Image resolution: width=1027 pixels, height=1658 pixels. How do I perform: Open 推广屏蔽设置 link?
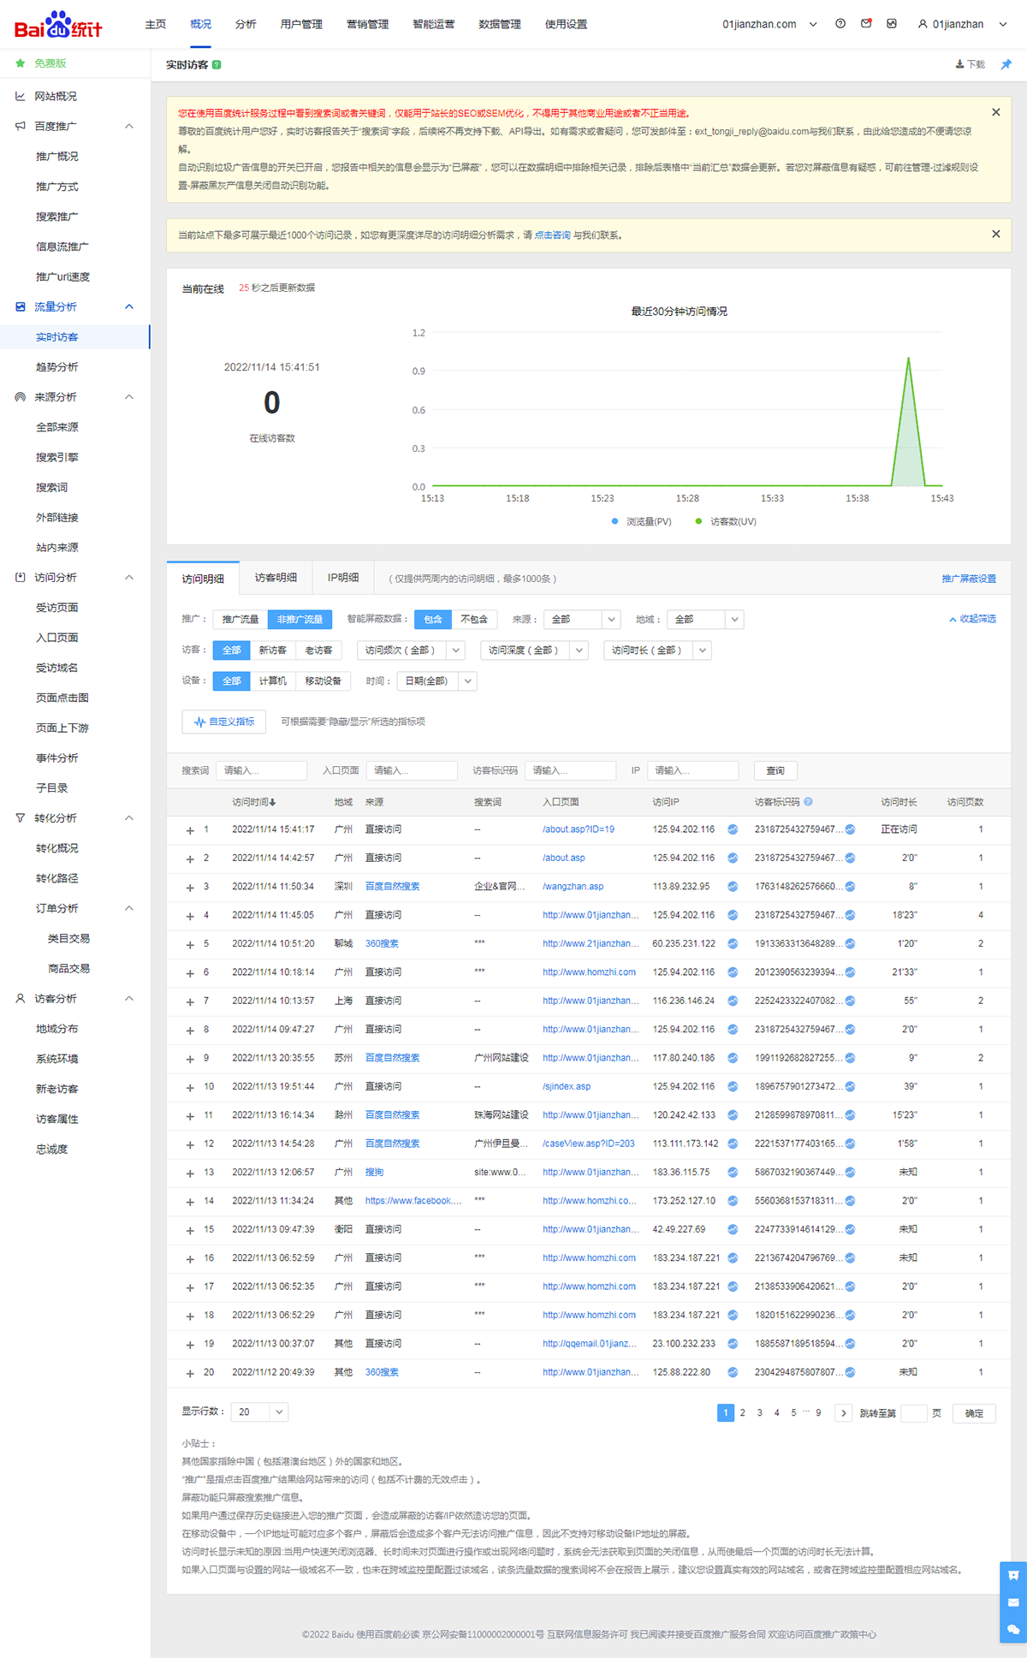coord(968,579)
